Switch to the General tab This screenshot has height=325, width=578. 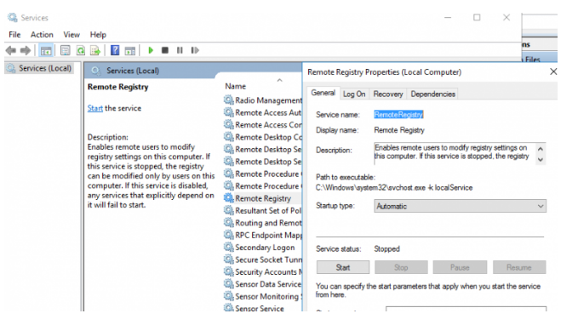(323, 93)
